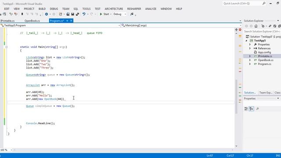281x158 pixels.
Task: Select App.config in Solution Explorer
Action: (264, 52)
